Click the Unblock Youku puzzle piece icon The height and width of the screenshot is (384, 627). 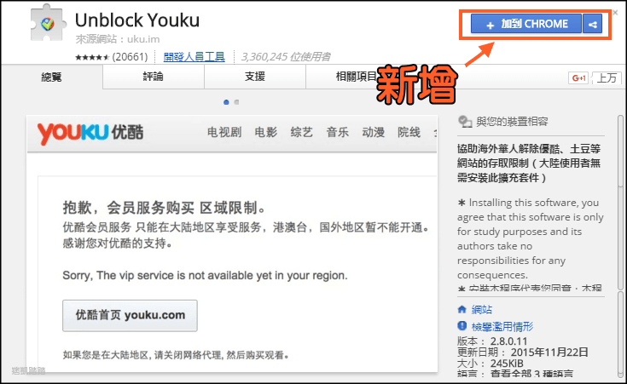(x=48, y=23)
